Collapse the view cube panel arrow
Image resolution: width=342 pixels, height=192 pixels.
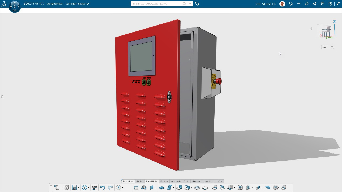[311, 29]
